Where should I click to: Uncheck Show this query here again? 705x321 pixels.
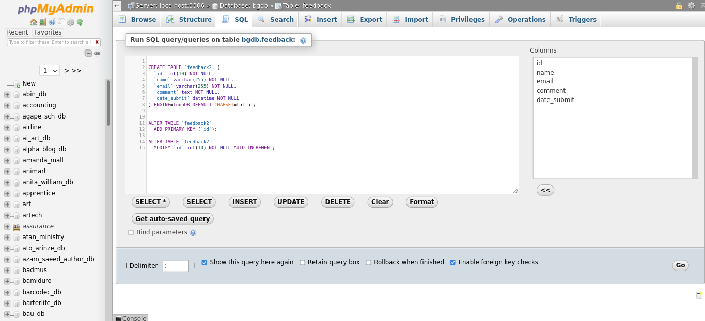tap(205, 263)
